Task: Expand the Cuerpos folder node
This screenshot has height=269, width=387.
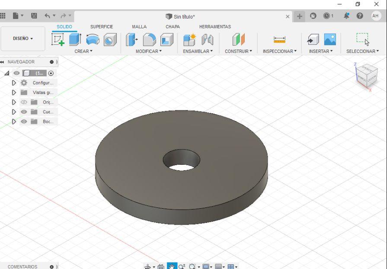Action: pyautogui.click(x=14, y=112)
